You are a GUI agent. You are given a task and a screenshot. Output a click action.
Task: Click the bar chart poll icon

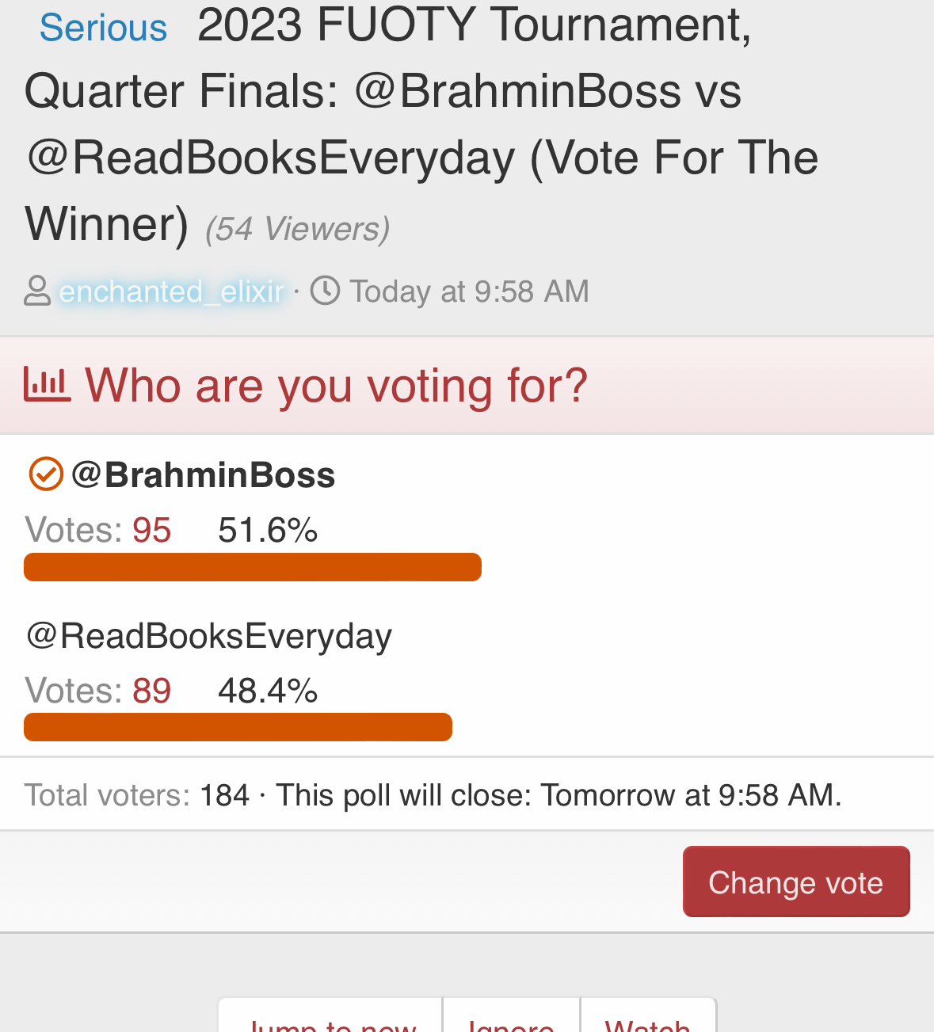point(47,385)
